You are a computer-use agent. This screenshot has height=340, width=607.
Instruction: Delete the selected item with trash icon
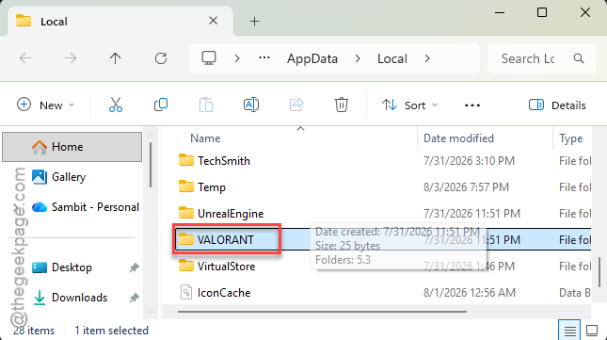[x=342, y=105]
